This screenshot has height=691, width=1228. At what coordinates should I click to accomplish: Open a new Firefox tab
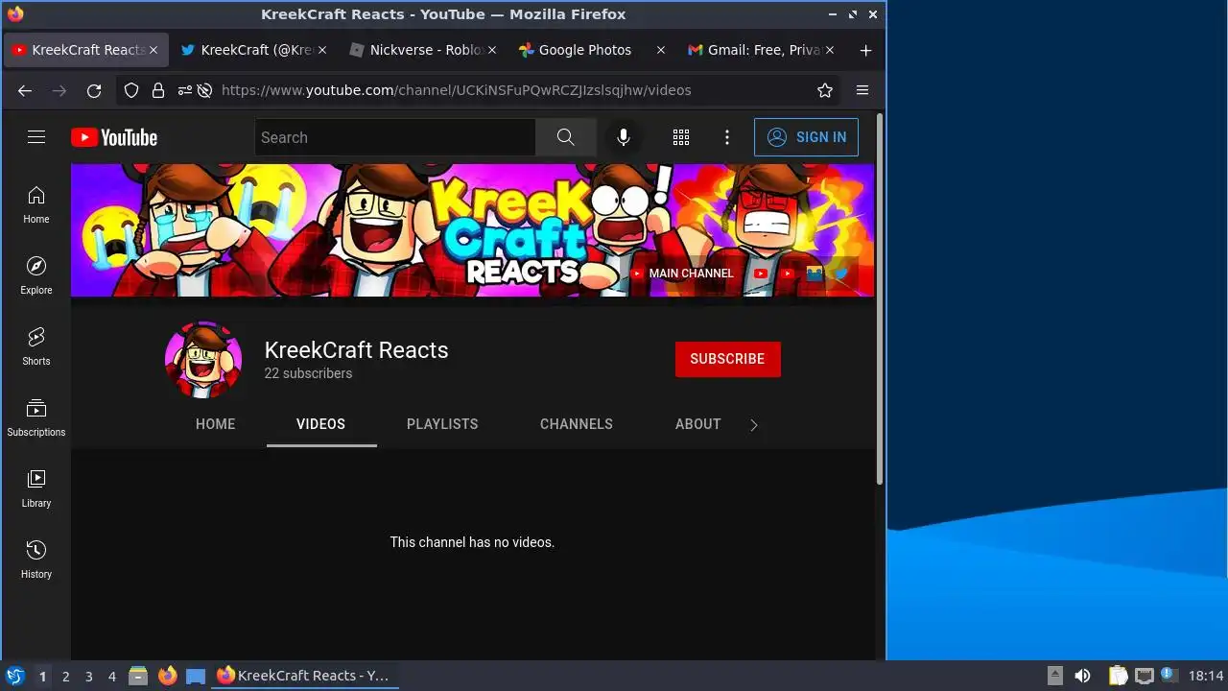[x=865, y=50]
